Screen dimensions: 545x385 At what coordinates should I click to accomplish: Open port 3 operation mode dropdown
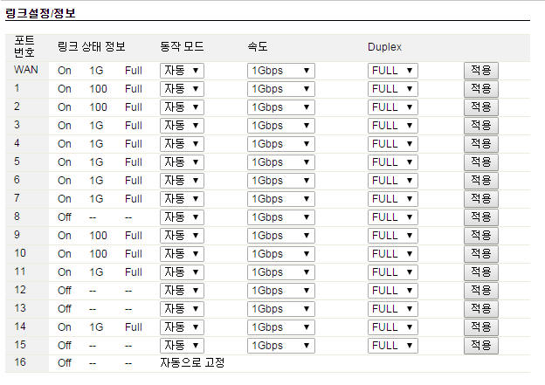coord(182,126)
